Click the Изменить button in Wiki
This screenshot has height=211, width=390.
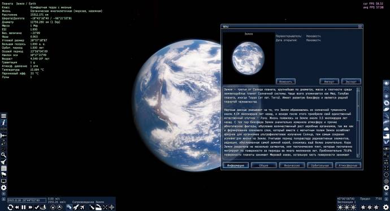285,81
